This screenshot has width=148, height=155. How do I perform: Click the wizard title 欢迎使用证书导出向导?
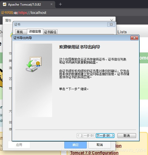[80, 47]
